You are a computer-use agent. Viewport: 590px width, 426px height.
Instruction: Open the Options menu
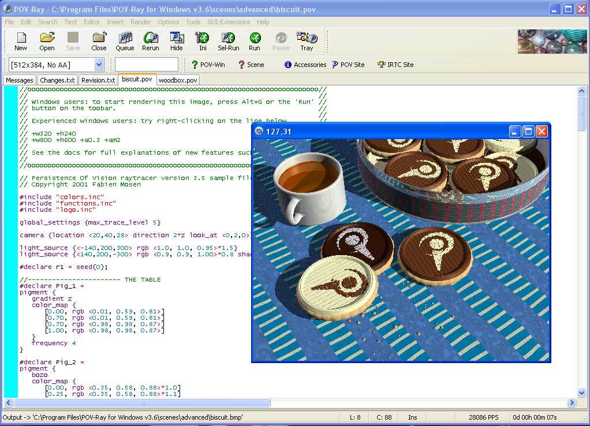(168, 22)
